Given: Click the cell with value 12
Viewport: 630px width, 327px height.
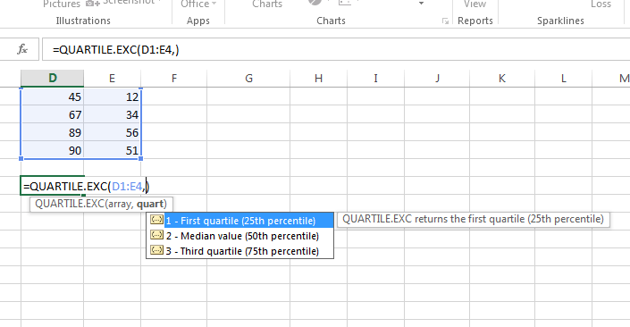Looking at the screenshot, I should pyautogui.click(x=112, y=96).
